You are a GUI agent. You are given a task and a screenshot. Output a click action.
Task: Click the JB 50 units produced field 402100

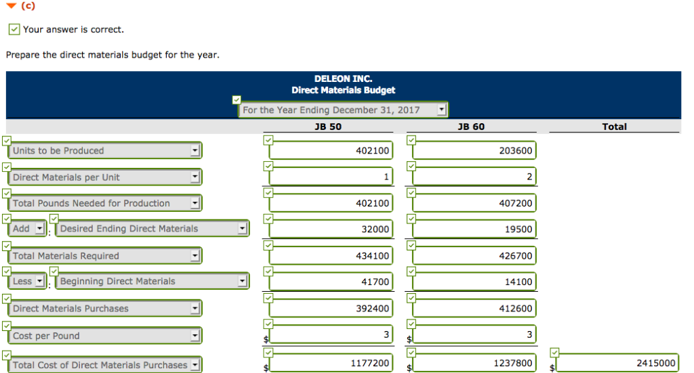[331, 150]
